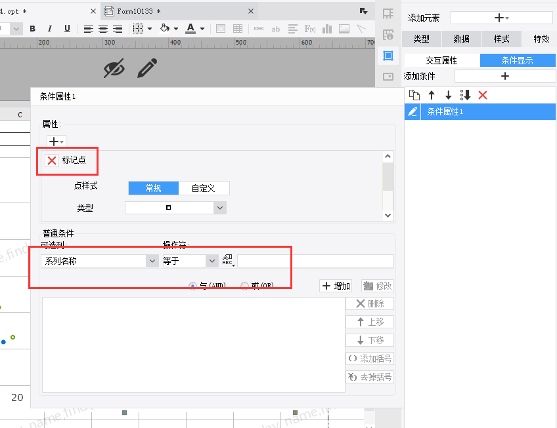Insert image from toolbar
Image resolution: width=557 pixels, height=428 pixels.
coord(344,29)
